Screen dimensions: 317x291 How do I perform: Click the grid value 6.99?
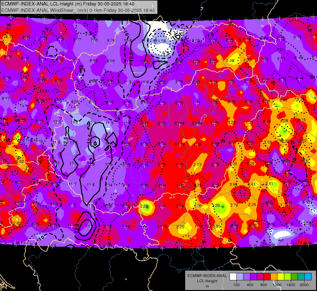(247, 60)
